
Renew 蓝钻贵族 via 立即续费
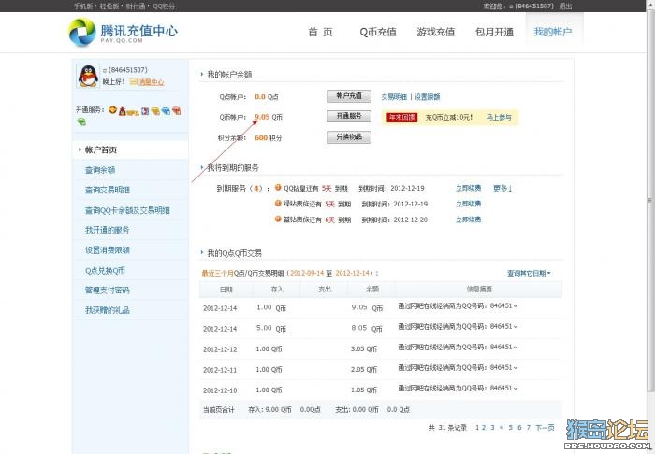[468, 220]
